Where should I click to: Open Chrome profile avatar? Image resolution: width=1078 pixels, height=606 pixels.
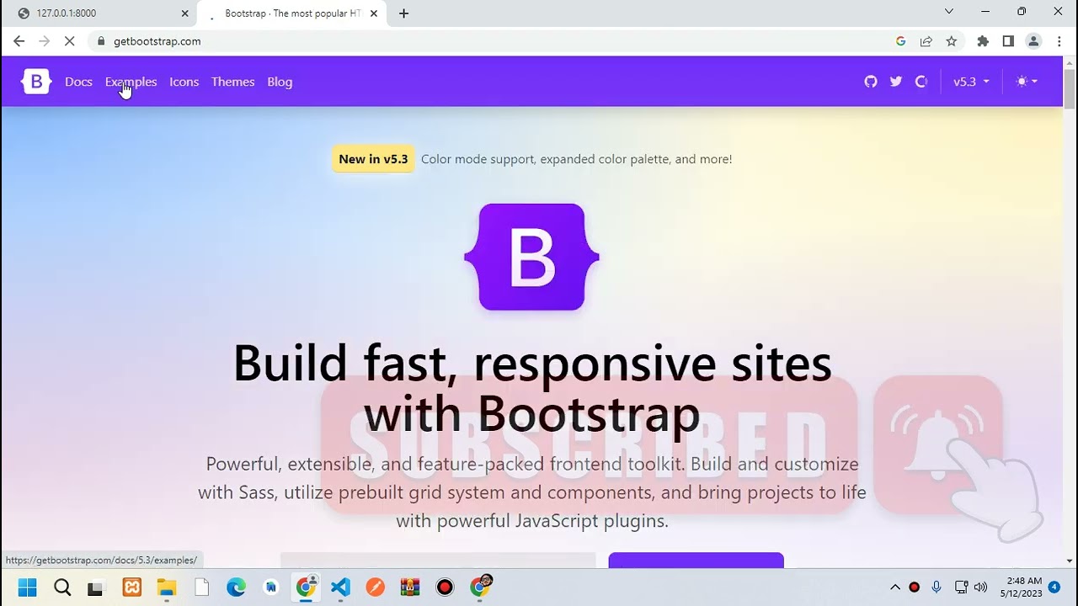point(1033,41)
